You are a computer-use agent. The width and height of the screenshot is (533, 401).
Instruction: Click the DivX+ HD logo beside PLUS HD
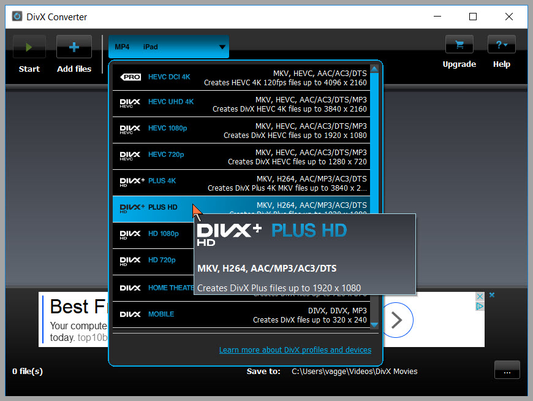132,208
